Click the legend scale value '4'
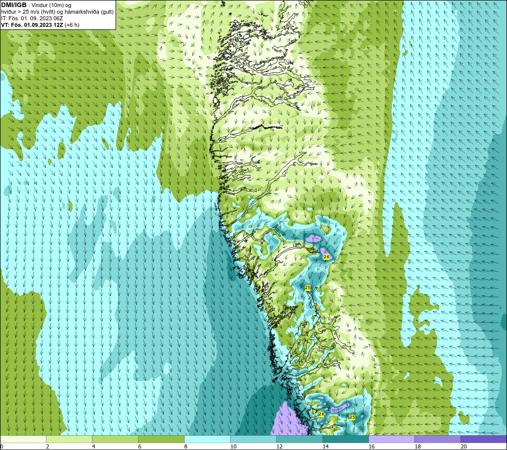Viewport: 507px width, 450px height. coord(94,447)
